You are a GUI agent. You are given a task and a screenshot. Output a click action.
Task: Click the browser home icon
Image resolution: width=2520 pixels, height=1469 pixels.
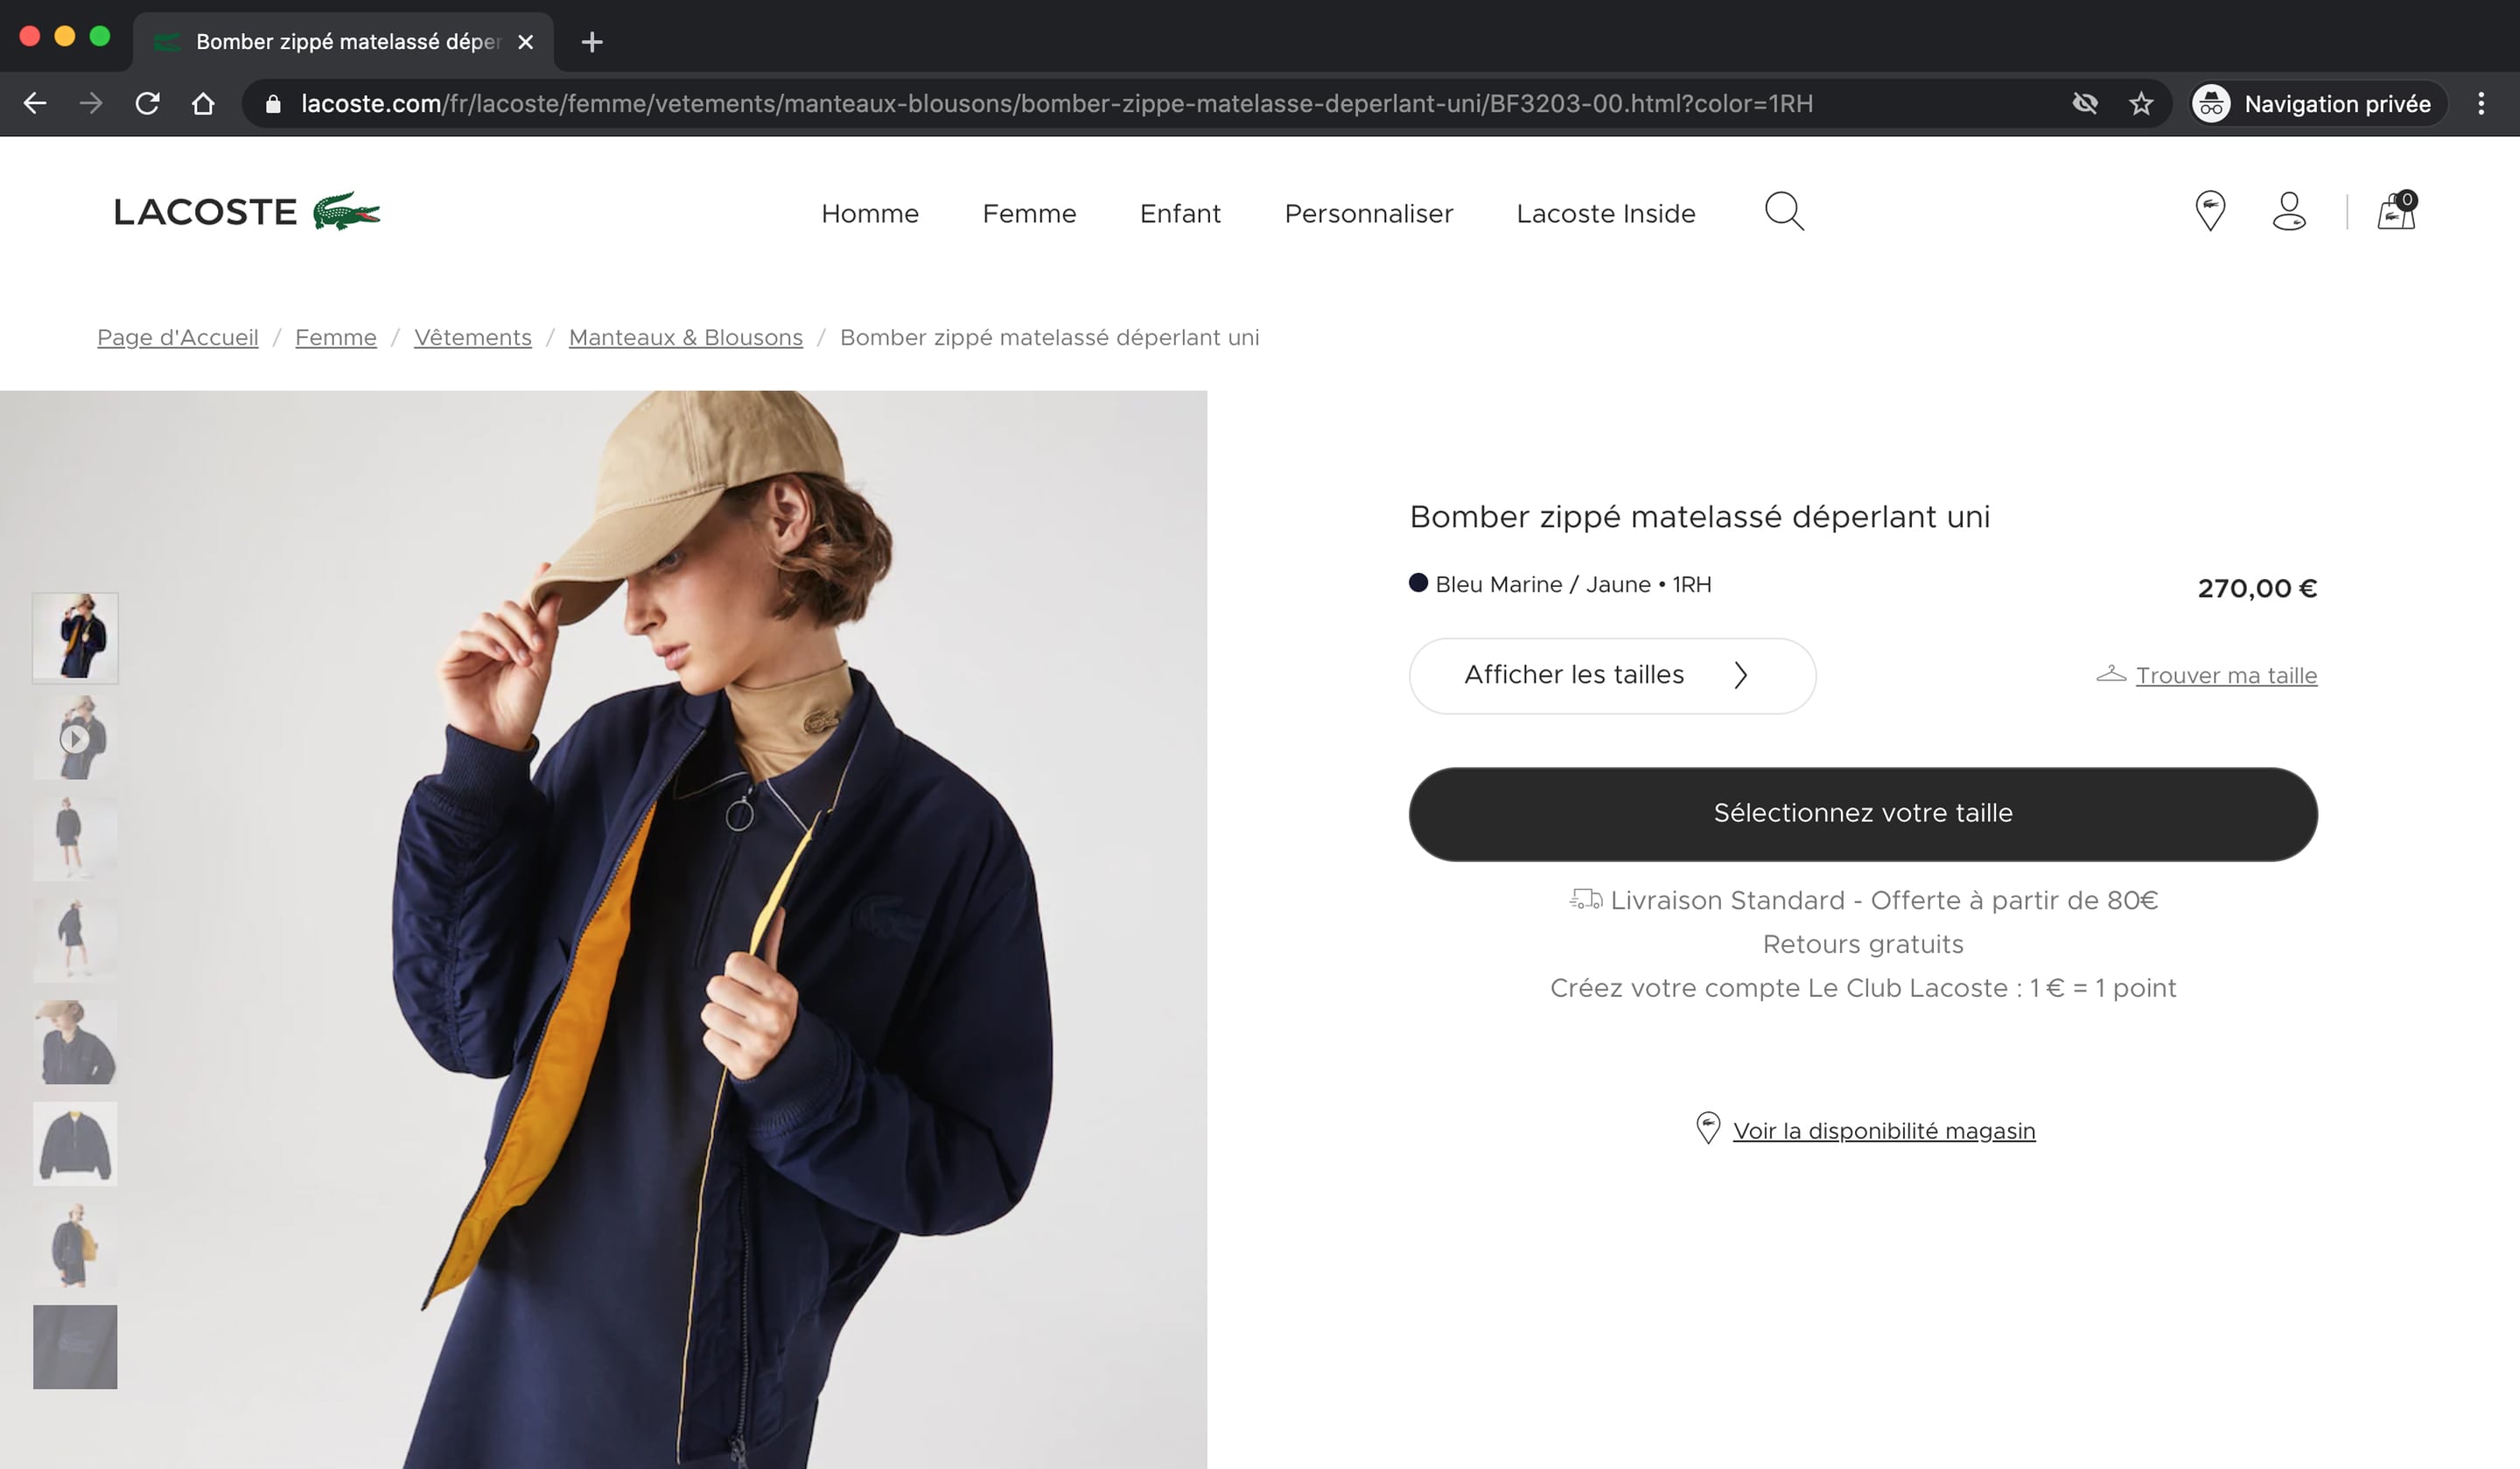point(203,104)
